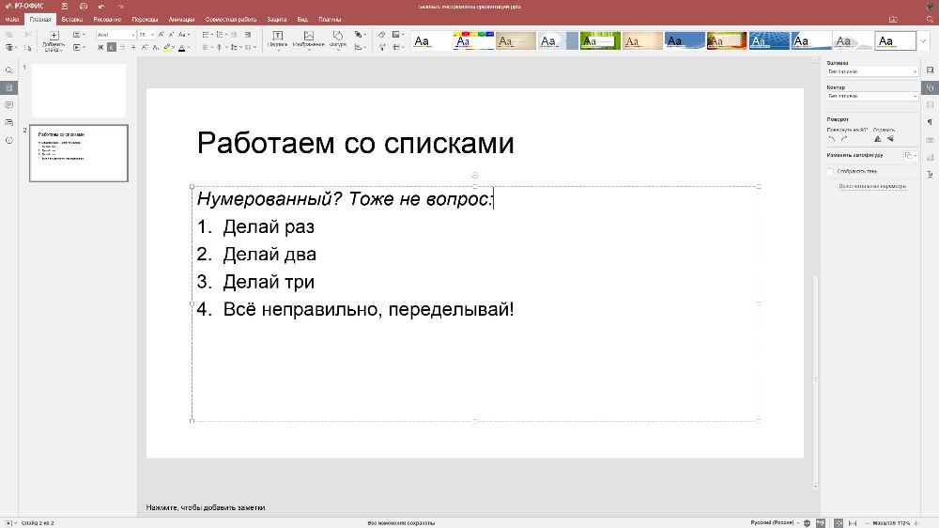Click 'Нажмите, чтобы добавить заметки' notes area

(x=206, y=507)
